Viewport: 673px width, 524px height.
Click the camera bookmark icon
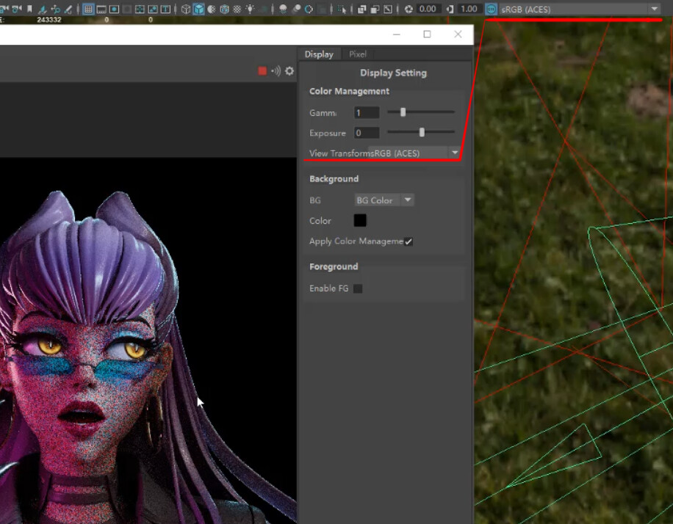(29, 10)
